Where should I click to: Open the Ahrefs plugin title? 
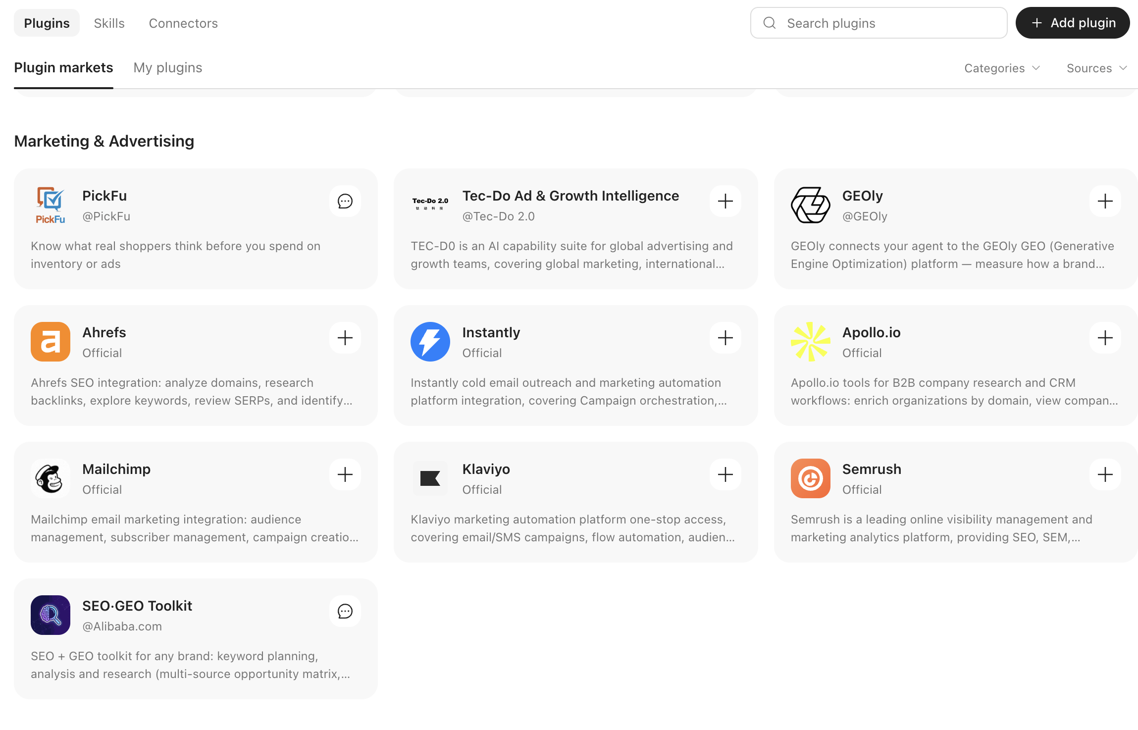104,332
